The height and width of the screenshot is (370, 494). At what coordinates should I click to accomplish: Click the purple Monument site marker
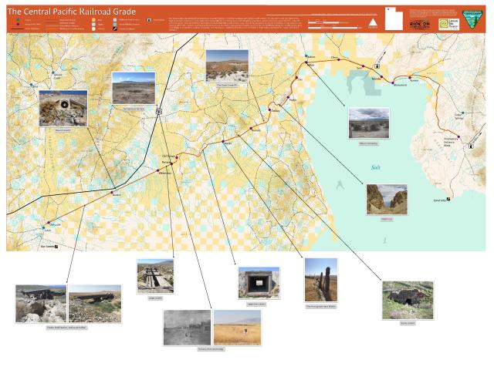[393, 83]
